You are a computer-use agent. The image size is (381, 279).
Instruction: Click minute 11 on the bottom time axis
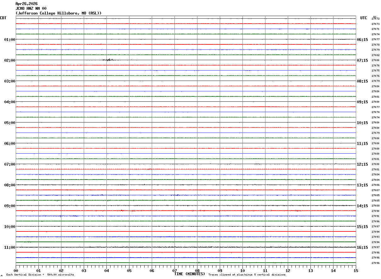click(x=265, y=270)
